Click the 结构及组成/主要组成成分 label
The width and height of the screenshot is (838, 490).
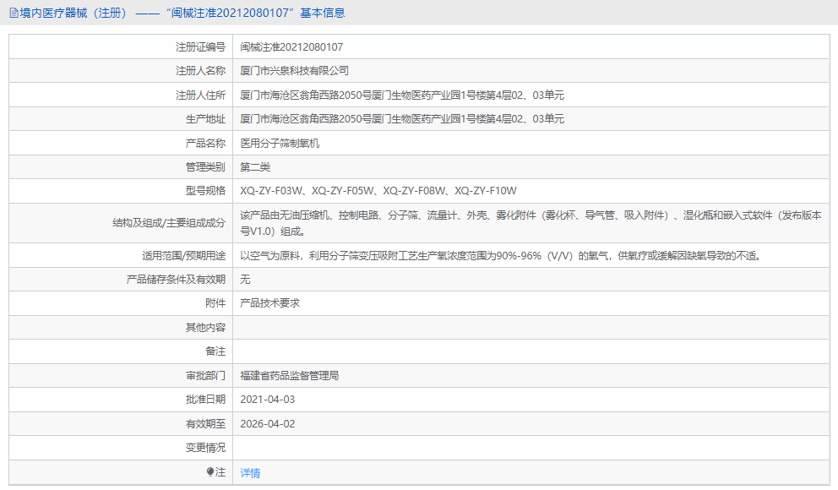click(169, 223)
